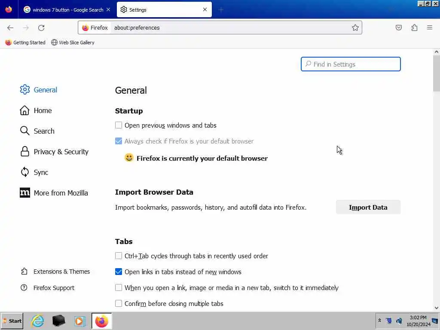Open the Home settings category

36,110
